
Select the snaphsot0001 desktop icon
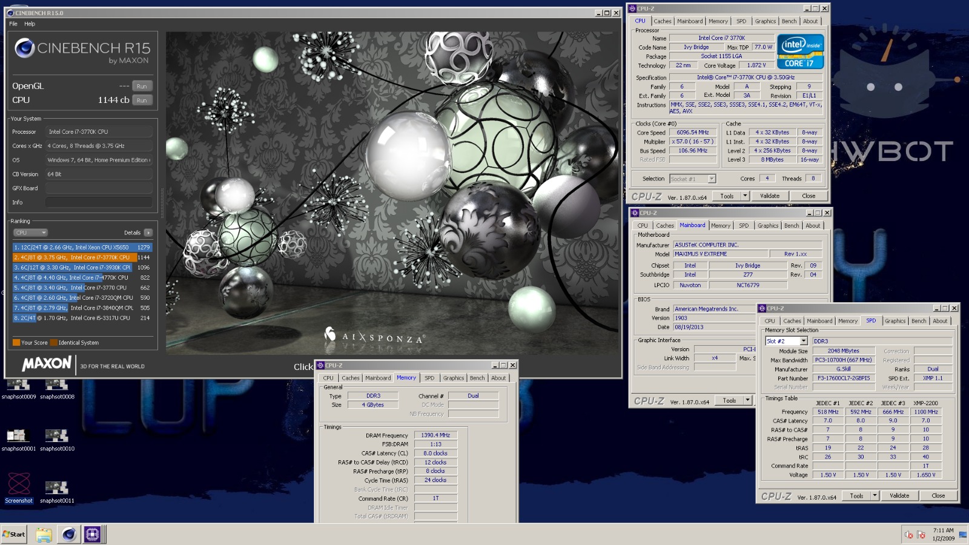[19, 440]
